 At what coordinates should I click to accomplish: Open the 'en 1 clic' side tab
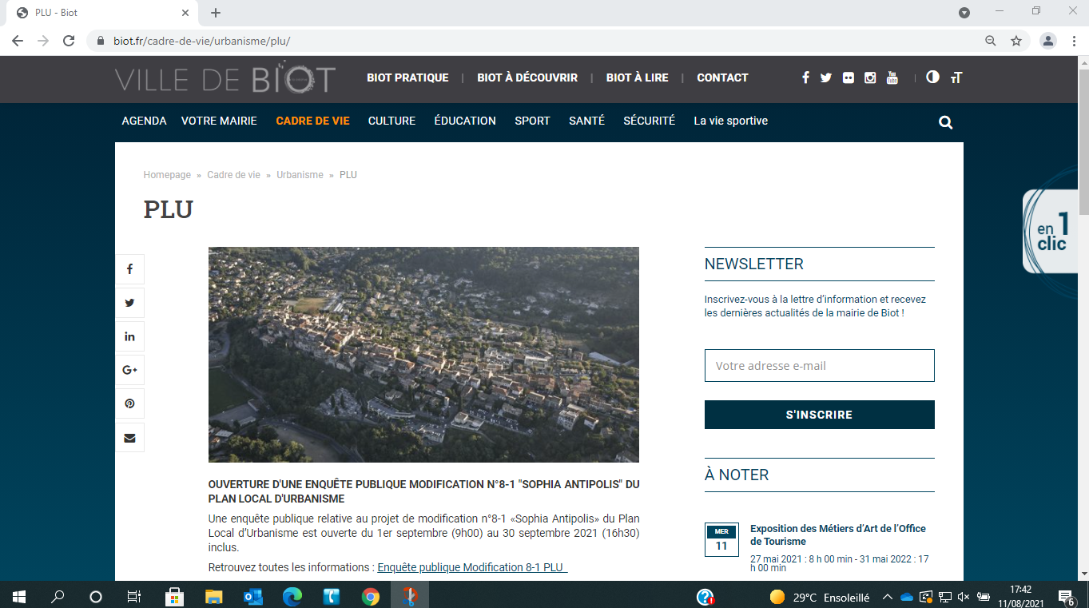point(1051,232)
